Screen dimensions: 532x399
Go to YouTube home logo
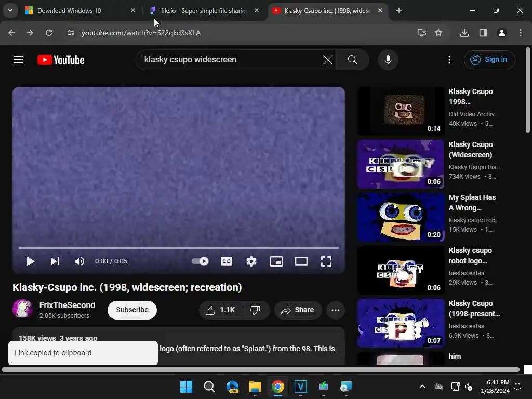pyautogui.click(x=61, y=60)
